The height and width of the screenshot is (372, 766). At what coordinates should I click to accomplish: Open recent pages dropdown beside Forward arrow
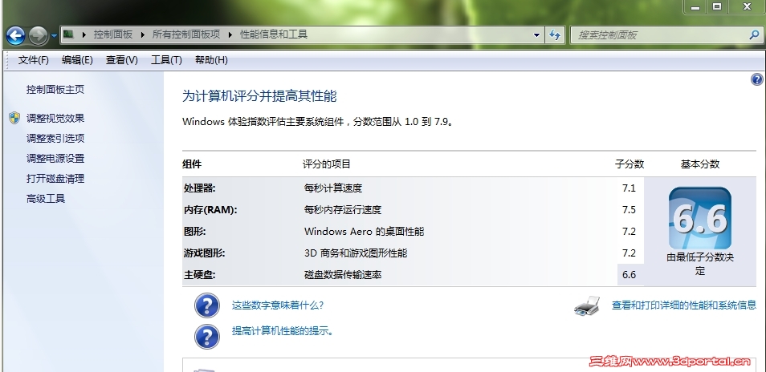coord(54,35)
